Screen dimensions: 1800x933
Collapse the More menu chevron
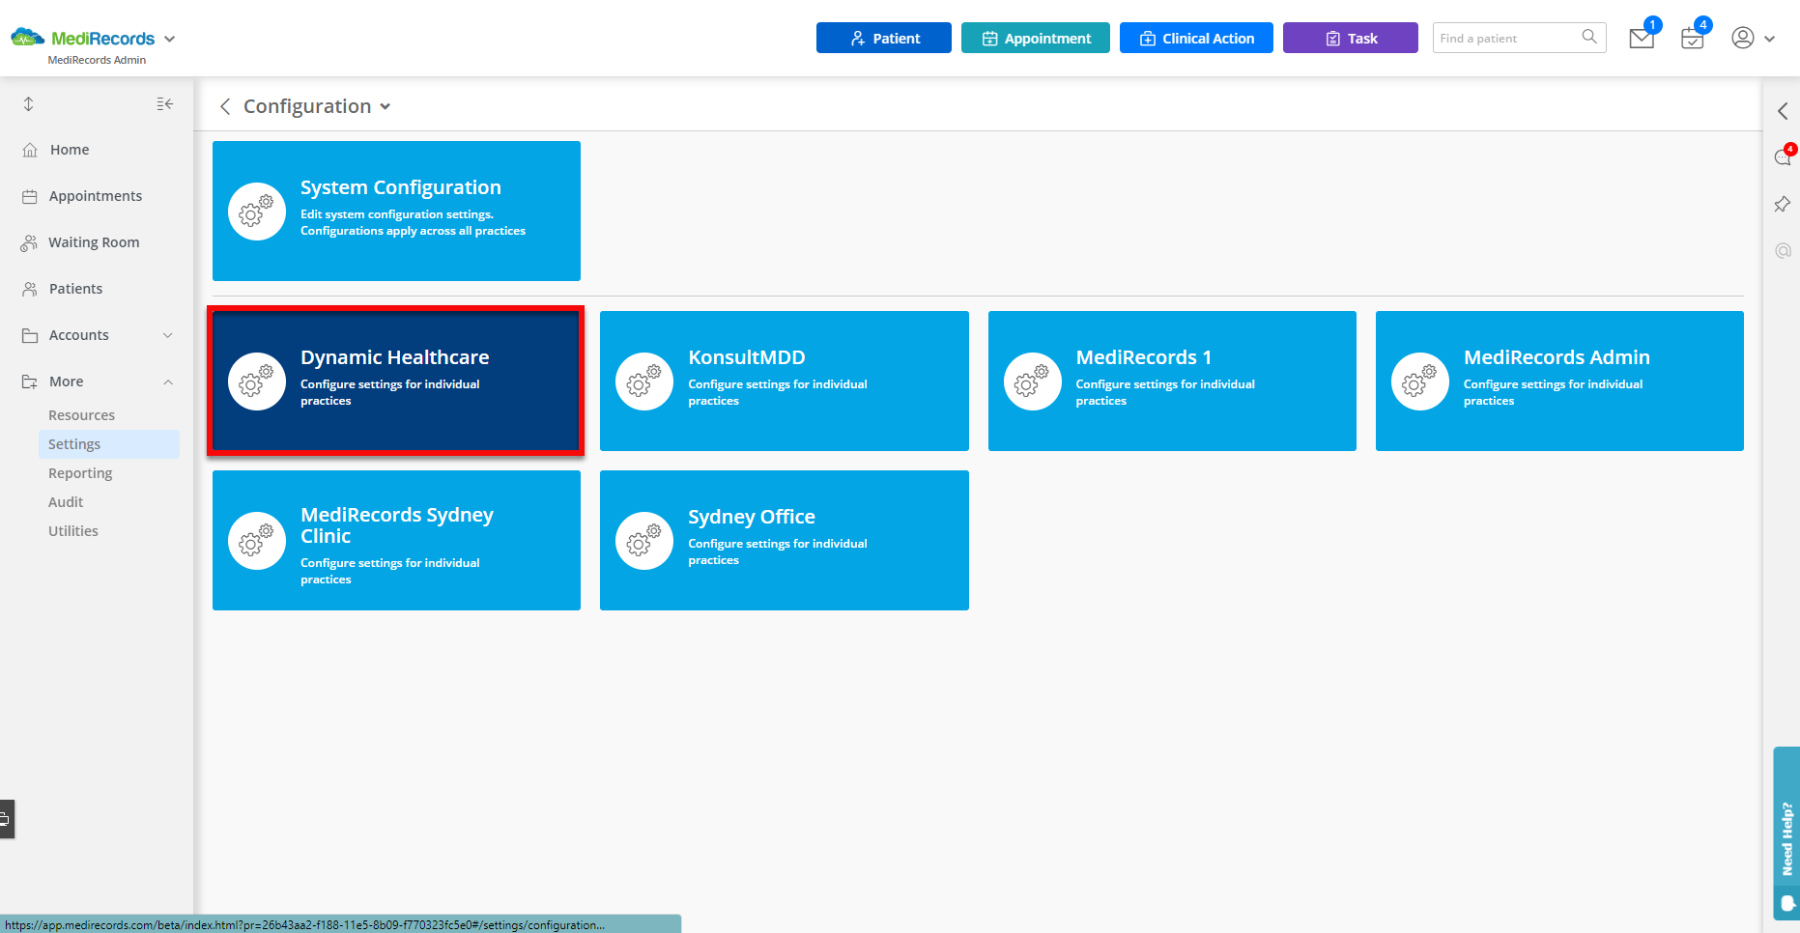pos(168,382)
